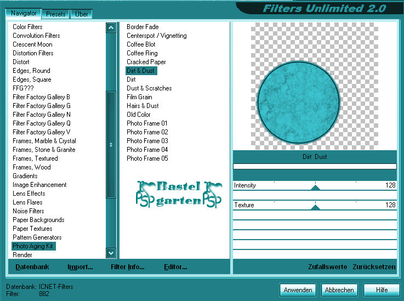Select the Pattern Generators category

tap(37, 237)
